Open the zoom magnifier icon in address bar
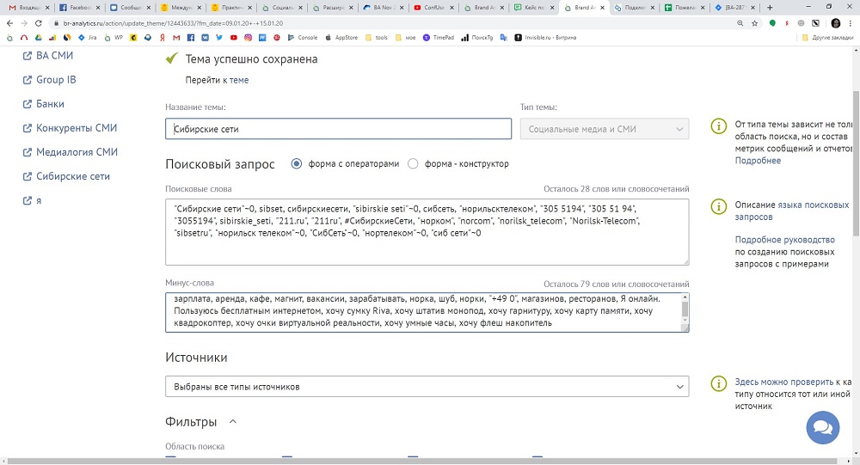Viewport: 860px width, 465px height. 740,23
